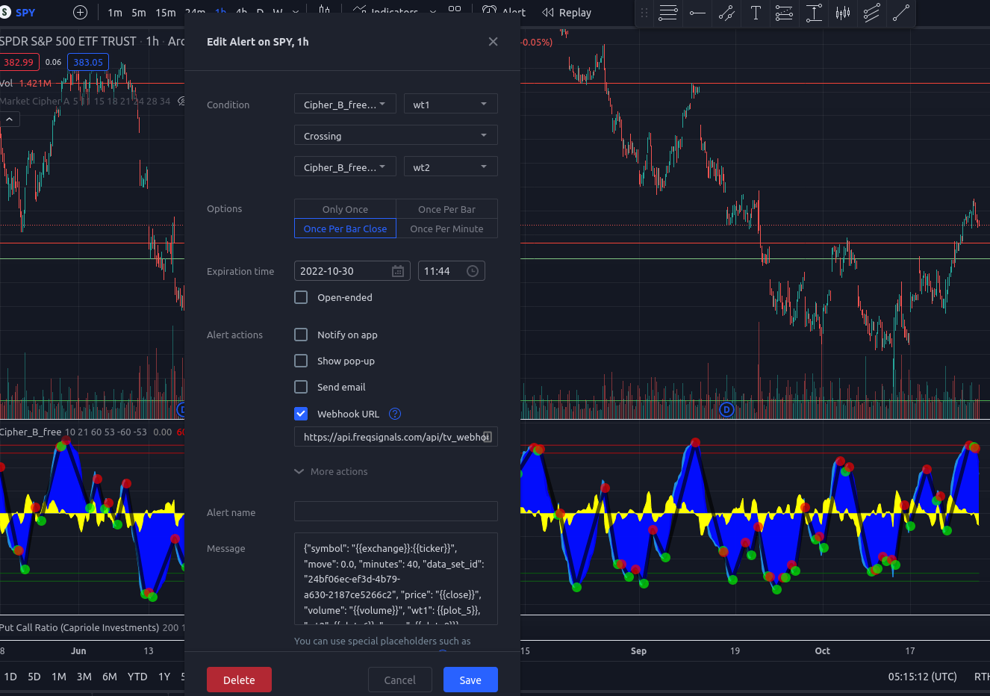Open the Crossing condition dropdown
Image resolution: width=990 pixels, height=696 pixels.
tap(396, 136)
